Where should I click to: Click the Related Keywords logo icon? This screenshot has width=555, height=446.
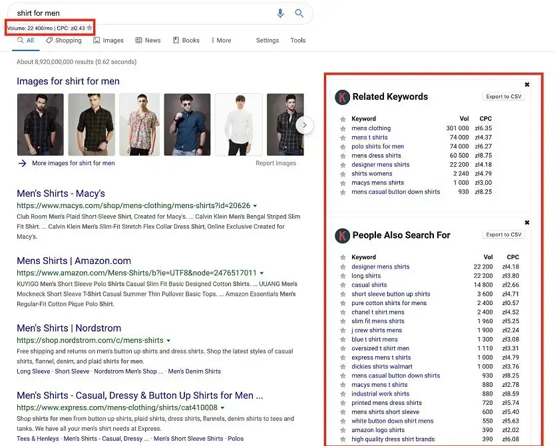[x=343, y=97]
